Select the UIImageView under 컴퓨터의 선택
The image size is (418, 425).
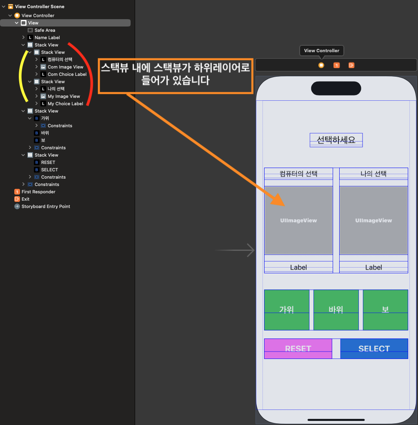coord(298,220)
